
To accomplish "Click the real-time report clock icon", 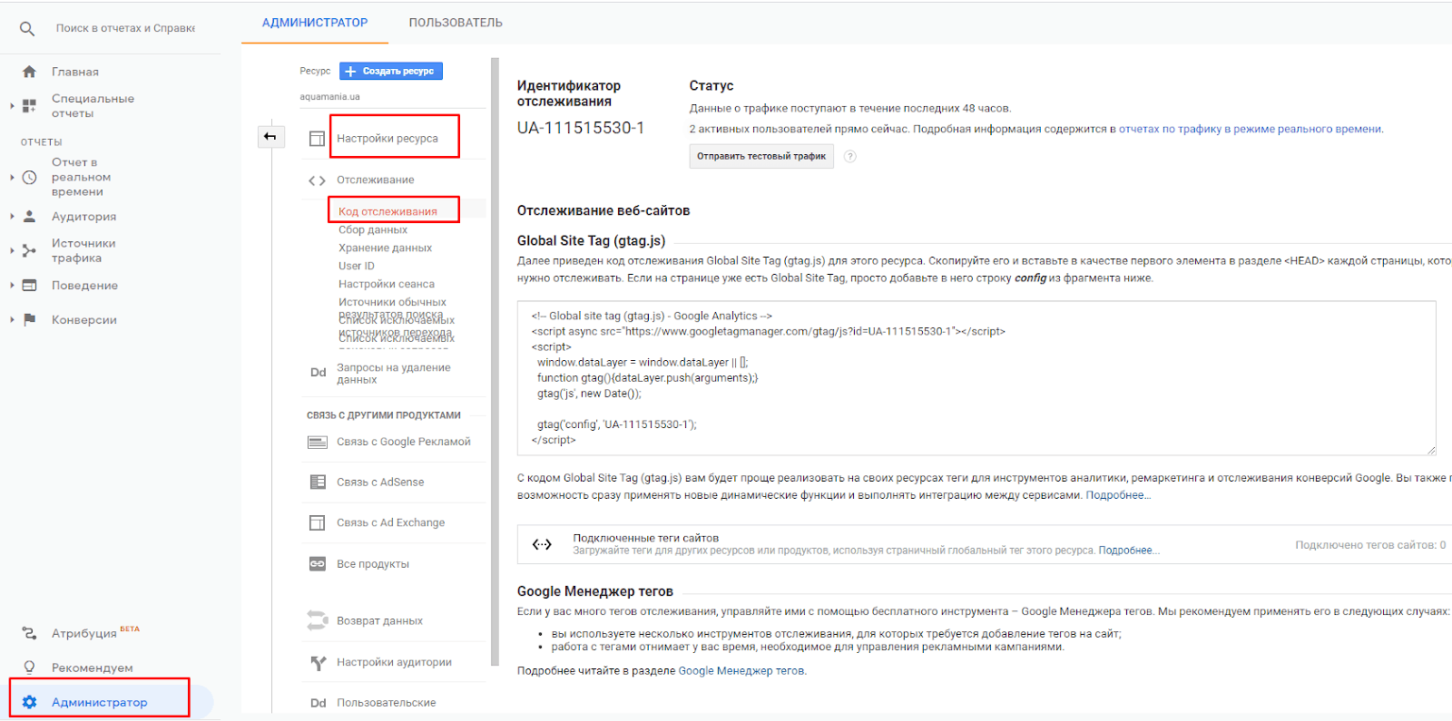I will pyautogui.click(x=29, y=178).
